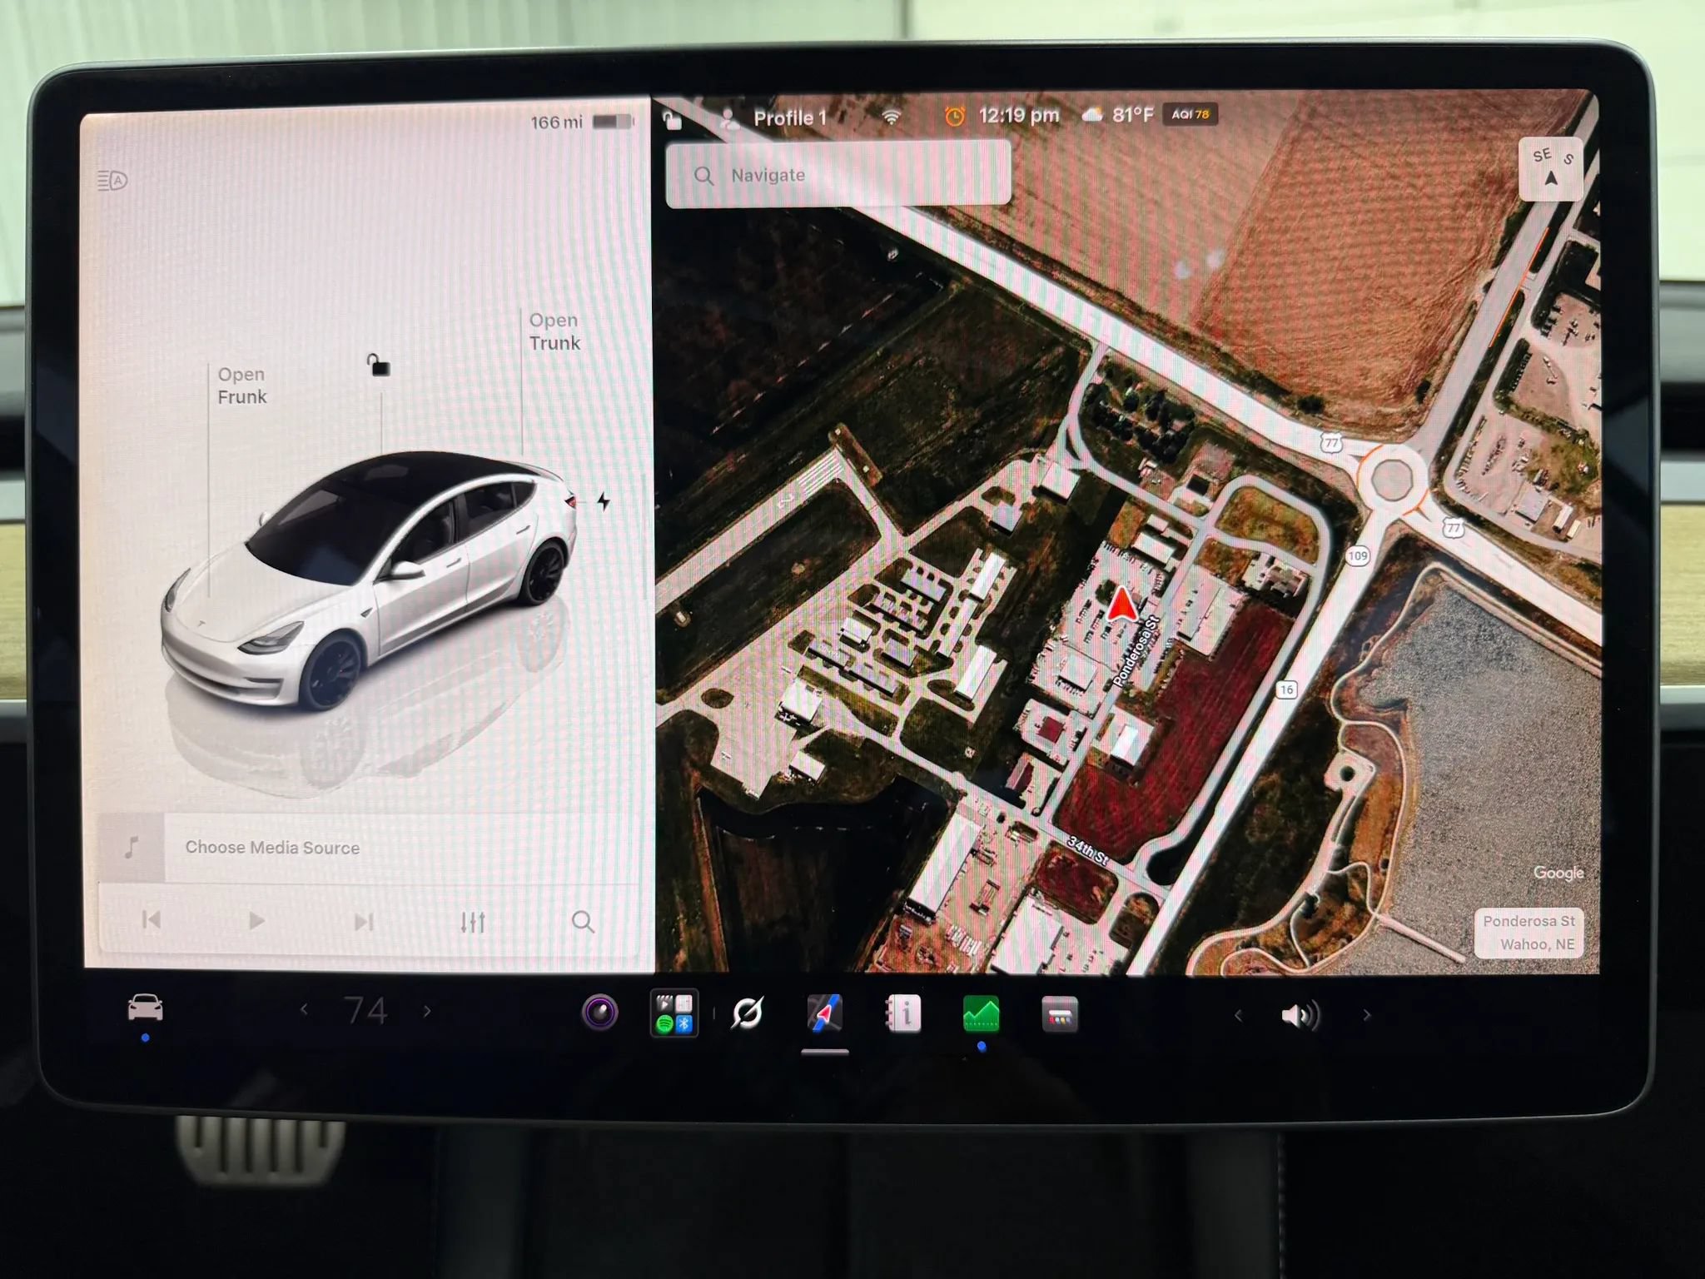1705x1279 pixels.
Task: Open the energy graph app icon
Action: 981,1014
